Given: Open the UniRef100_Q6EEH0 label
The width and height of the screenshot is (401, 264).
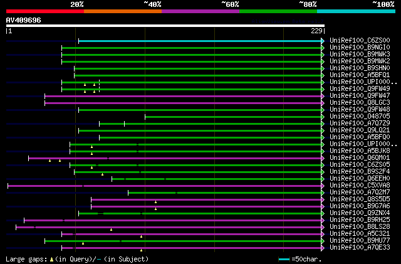Looking at the screenshot, I should 360,179.
